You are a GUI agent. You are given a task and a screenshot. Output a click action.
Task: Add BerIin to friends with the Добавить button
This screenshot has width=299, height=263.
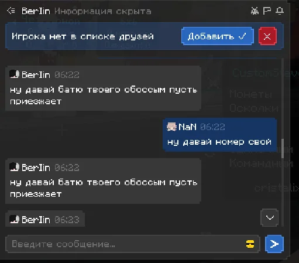(218, 36)
